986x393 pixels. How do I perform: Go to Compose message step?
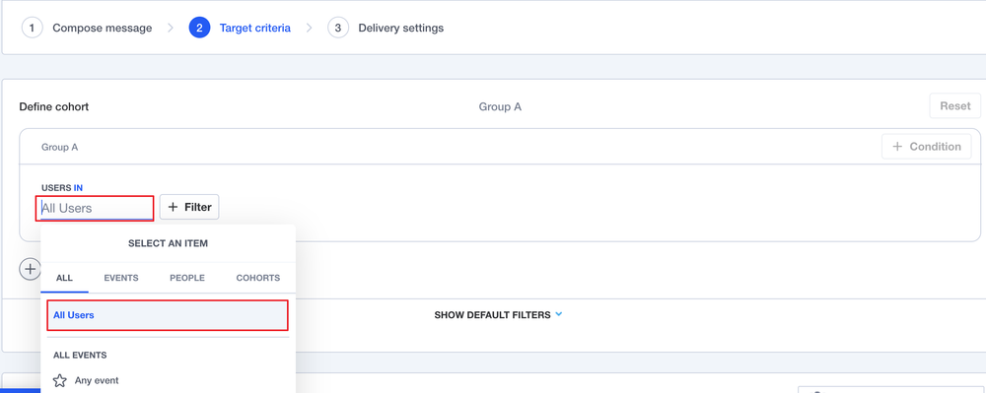pyautogui.click(x=102, y=29)
